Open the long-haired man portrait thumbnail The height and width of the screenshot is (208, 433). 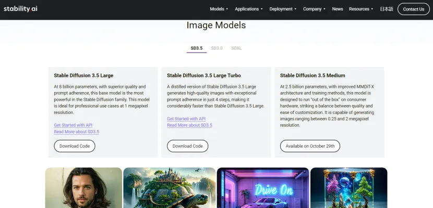click(83, 188)
